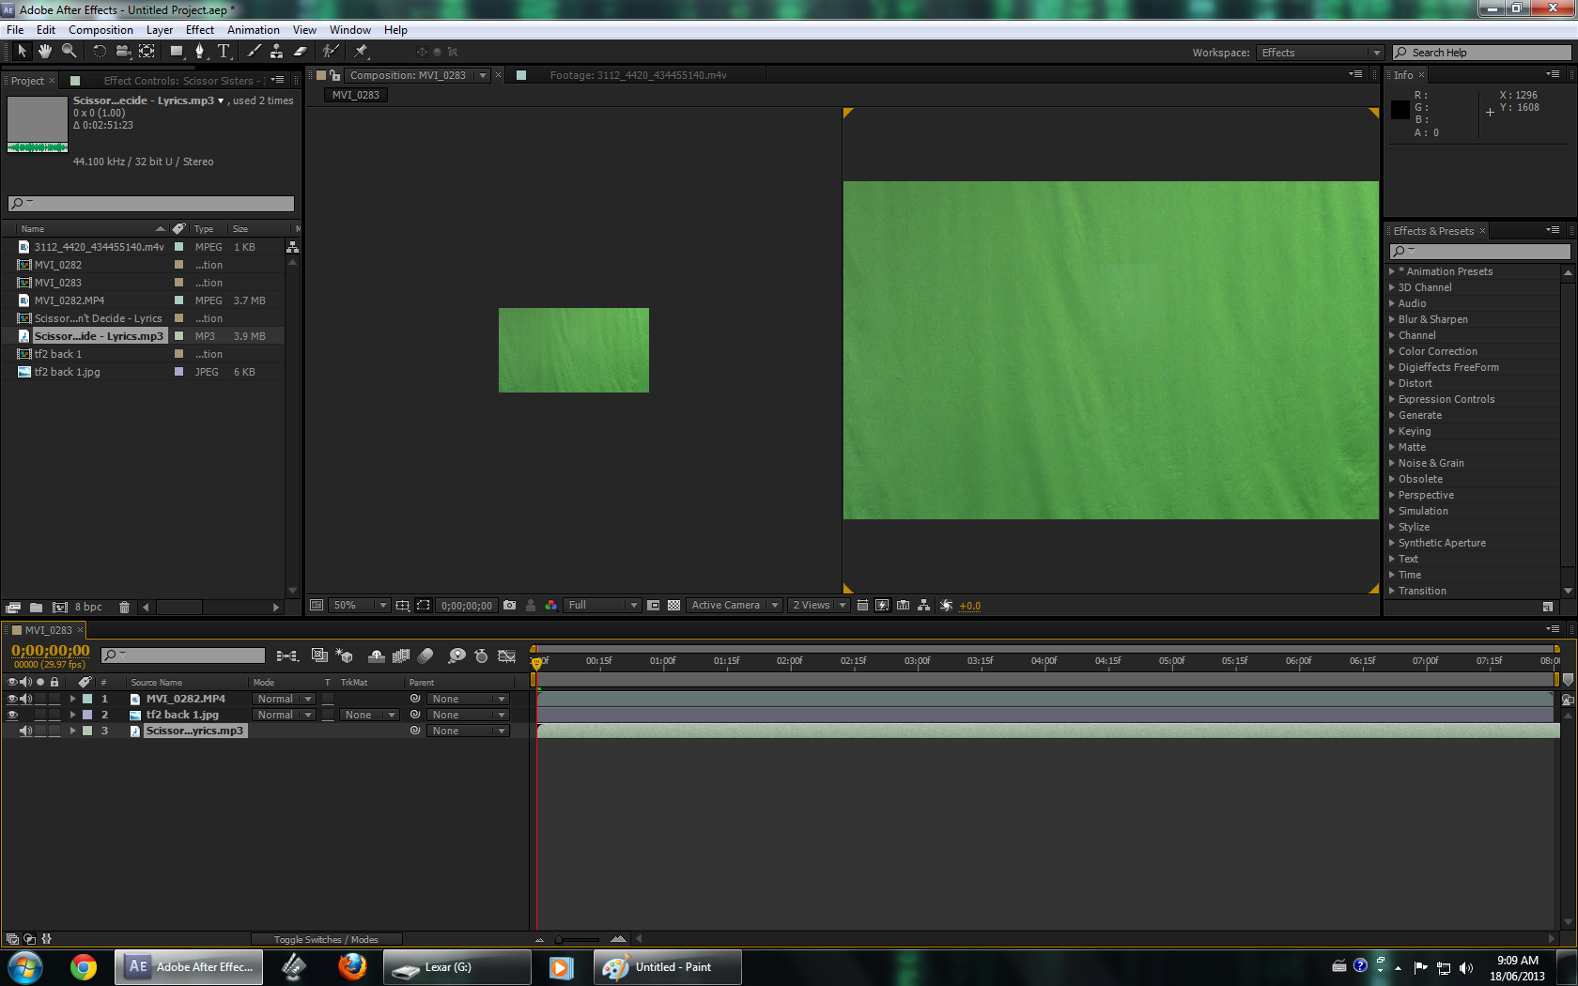The image size is (1578, 986).
Task: Activate the Puppet Pin tool
Action: [x=361, y=52]
